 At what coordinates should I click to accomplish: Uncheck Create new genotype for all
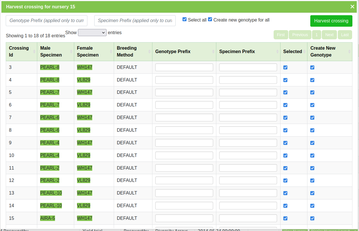[210, 20]
